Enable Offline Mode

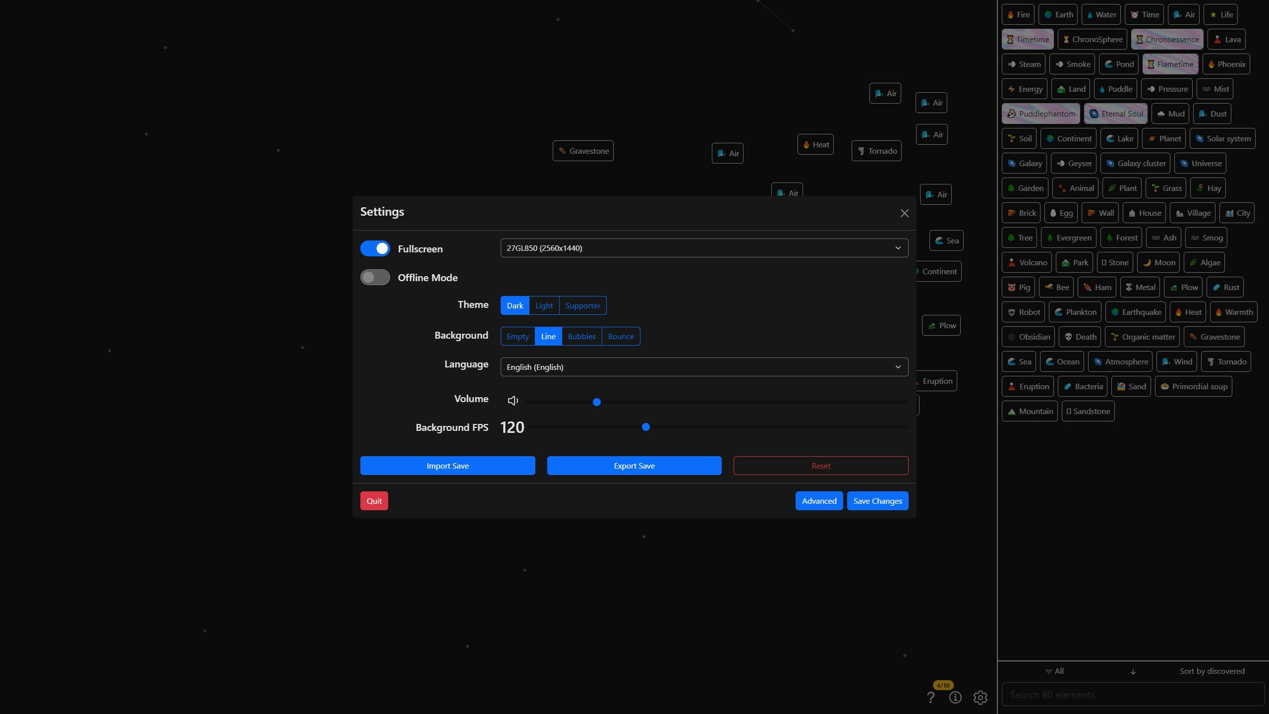[375, 277]
